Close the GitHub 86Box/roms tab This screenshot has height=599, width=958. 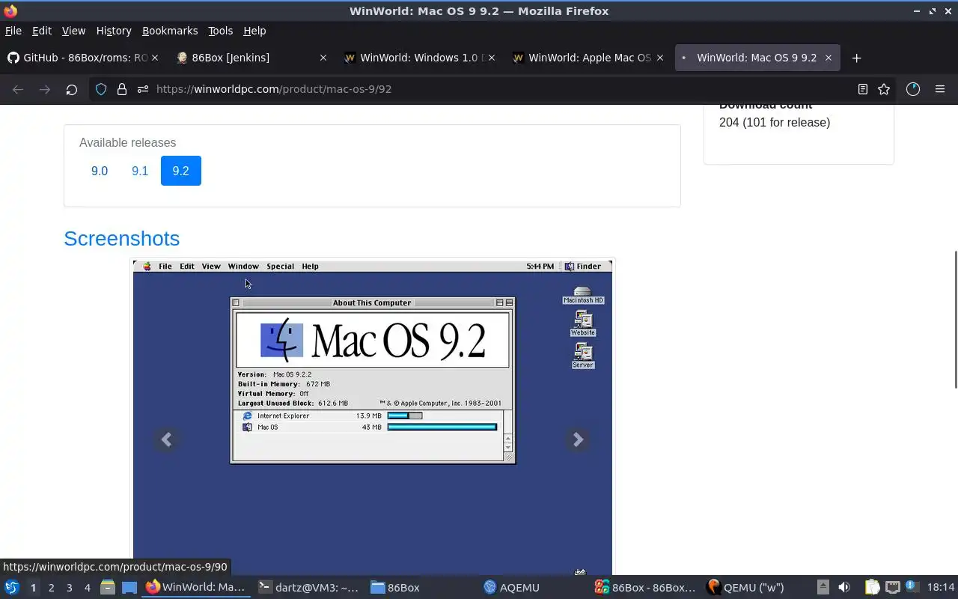tap(155, 58)
